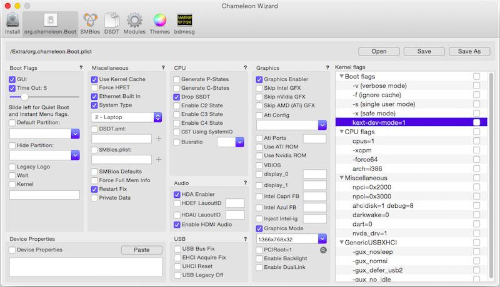Click the USB help question mark
Viewport: 500px width, 287px height.
(245, 238)
